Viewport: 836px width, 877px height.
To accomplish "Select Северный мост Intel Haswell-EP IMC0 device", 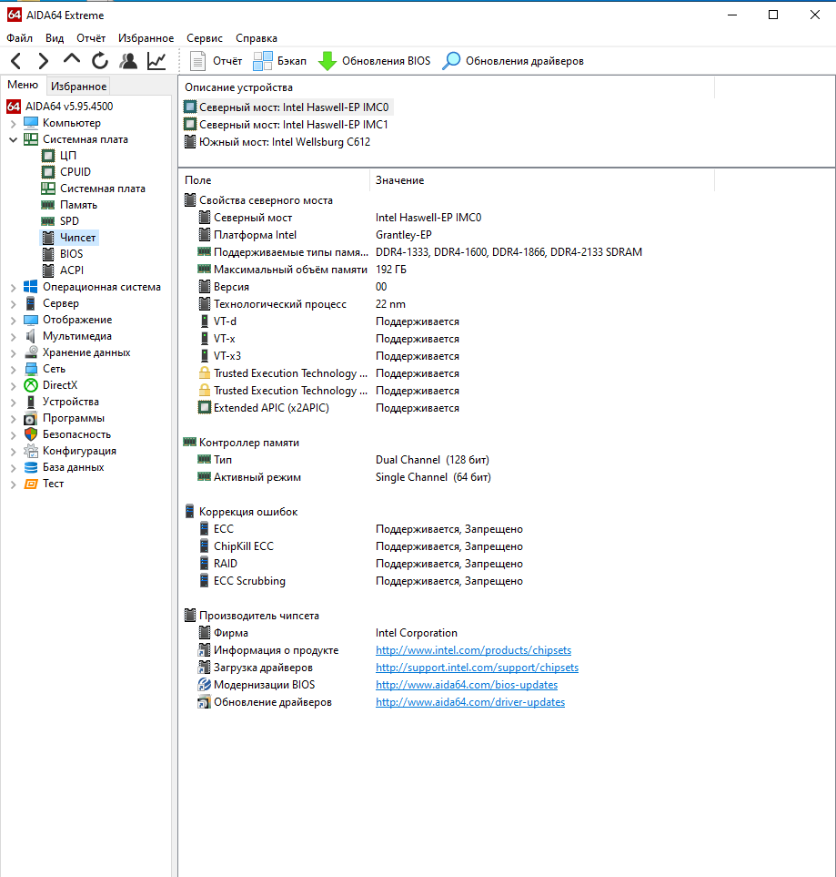I will click(x=287, y=107).
